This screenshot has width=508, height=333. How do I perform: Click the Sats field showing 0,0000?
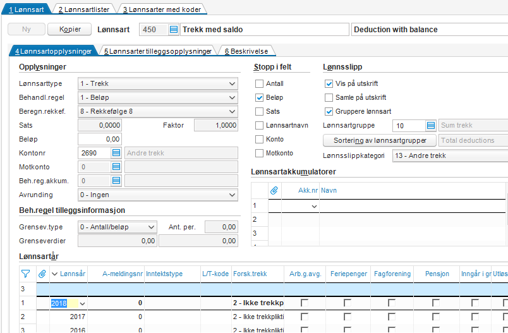100,125
